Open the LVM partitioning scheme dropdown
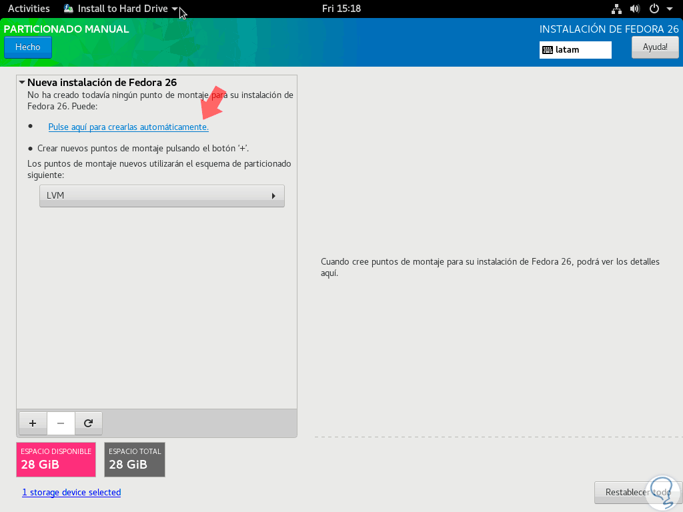The width and height of the screenshot is (683, 512). coord(162,196)
